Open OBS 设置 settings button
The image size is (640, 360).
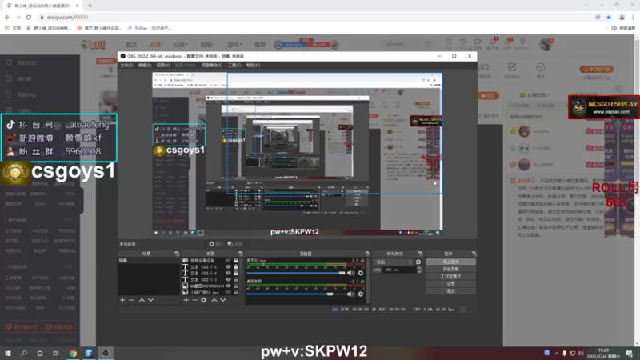pos(450,284)
